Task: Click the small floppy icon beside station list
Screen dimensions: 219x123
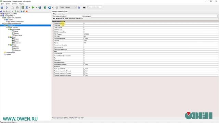Action: point(79,8)
